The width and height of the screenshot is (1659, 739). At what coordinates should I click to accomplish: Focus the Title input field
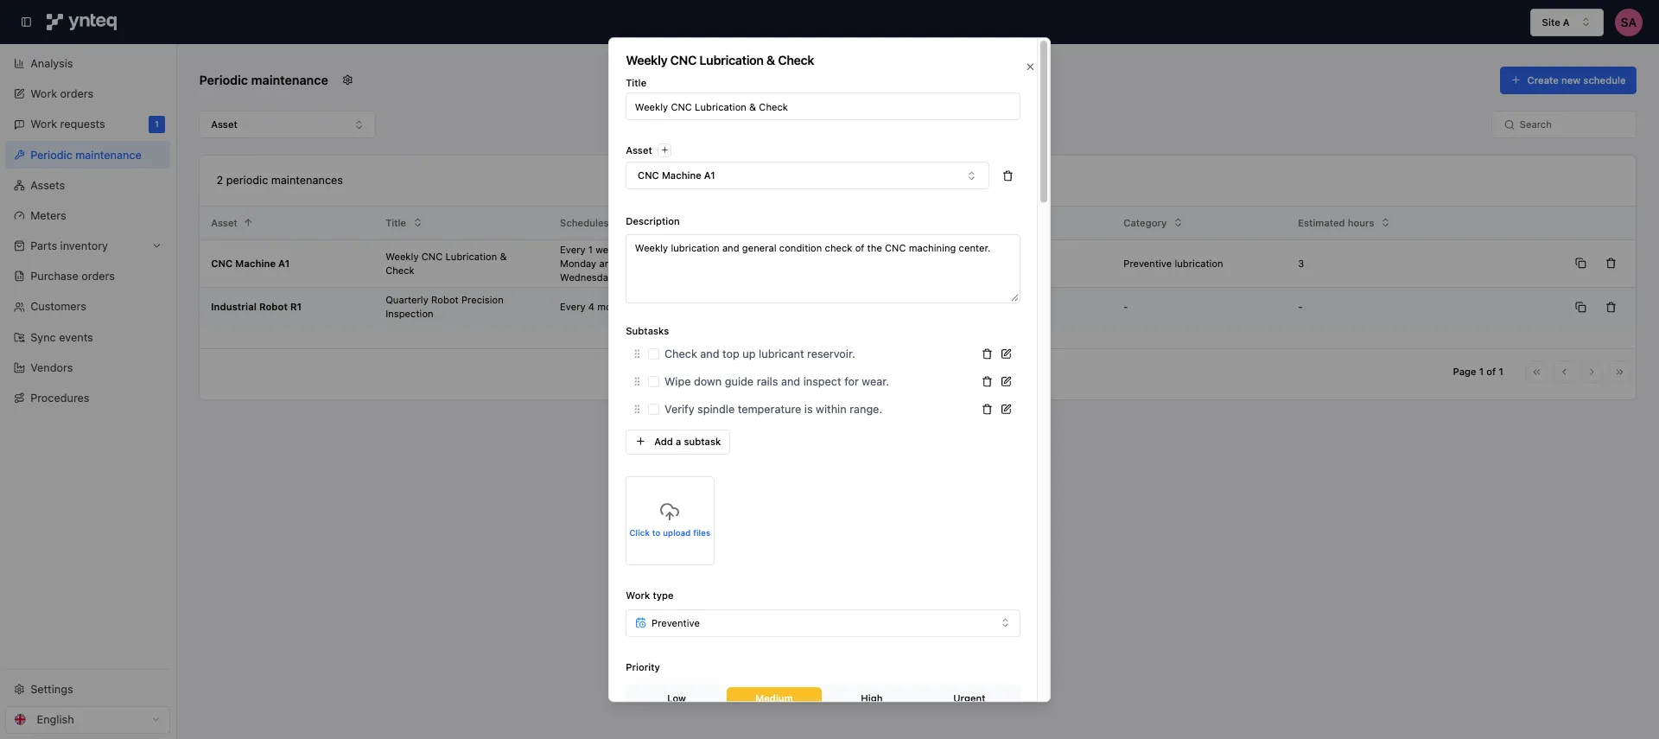[823, 107]
